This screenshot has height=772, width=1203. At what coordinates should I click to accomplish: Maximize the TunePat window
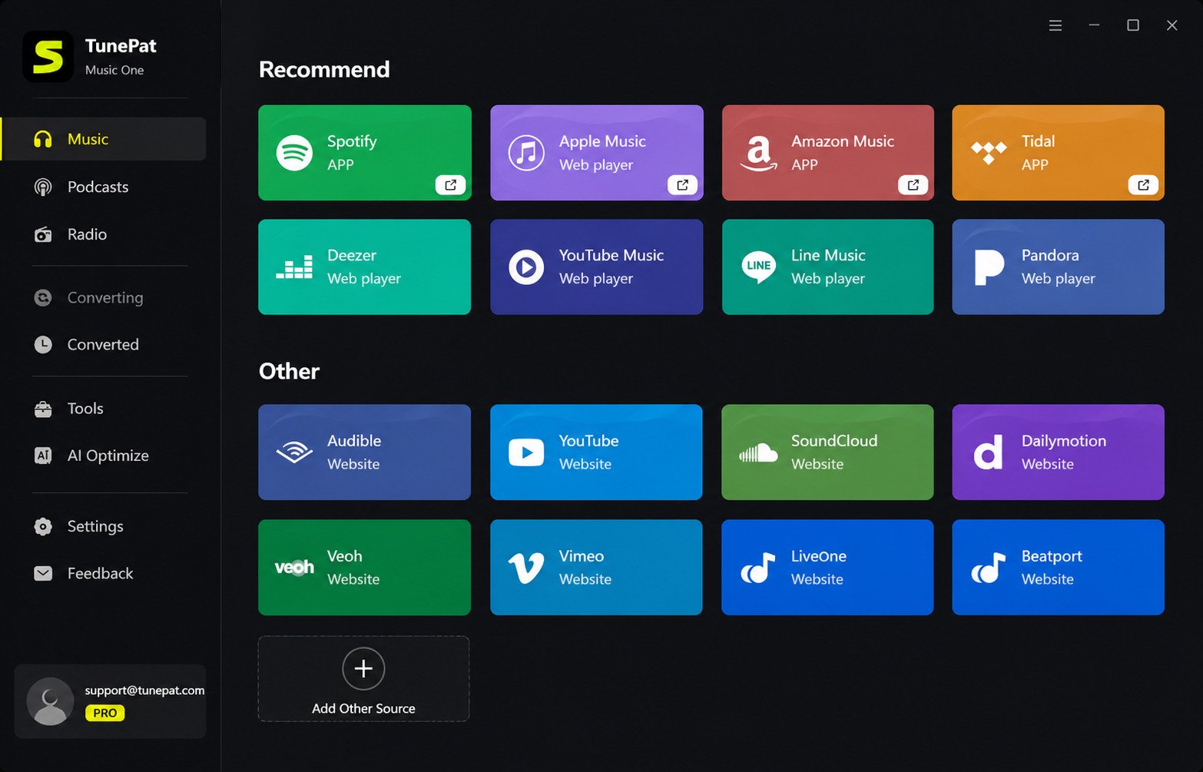click(1133, 25)
